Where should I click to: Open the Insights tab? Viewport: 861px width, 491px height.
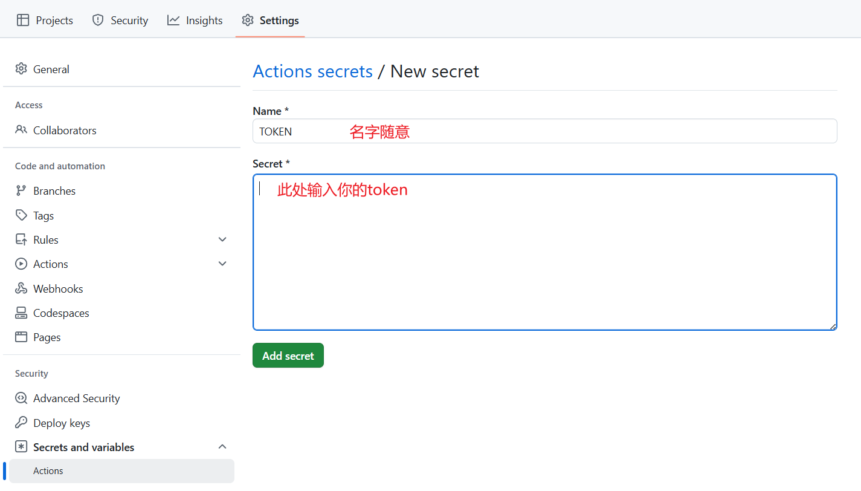click(195, 20)
